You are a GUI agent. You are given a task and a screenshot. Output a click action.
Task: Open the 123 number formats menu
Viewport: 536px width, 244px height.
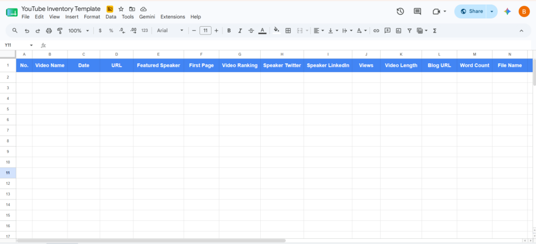(144, 31)
